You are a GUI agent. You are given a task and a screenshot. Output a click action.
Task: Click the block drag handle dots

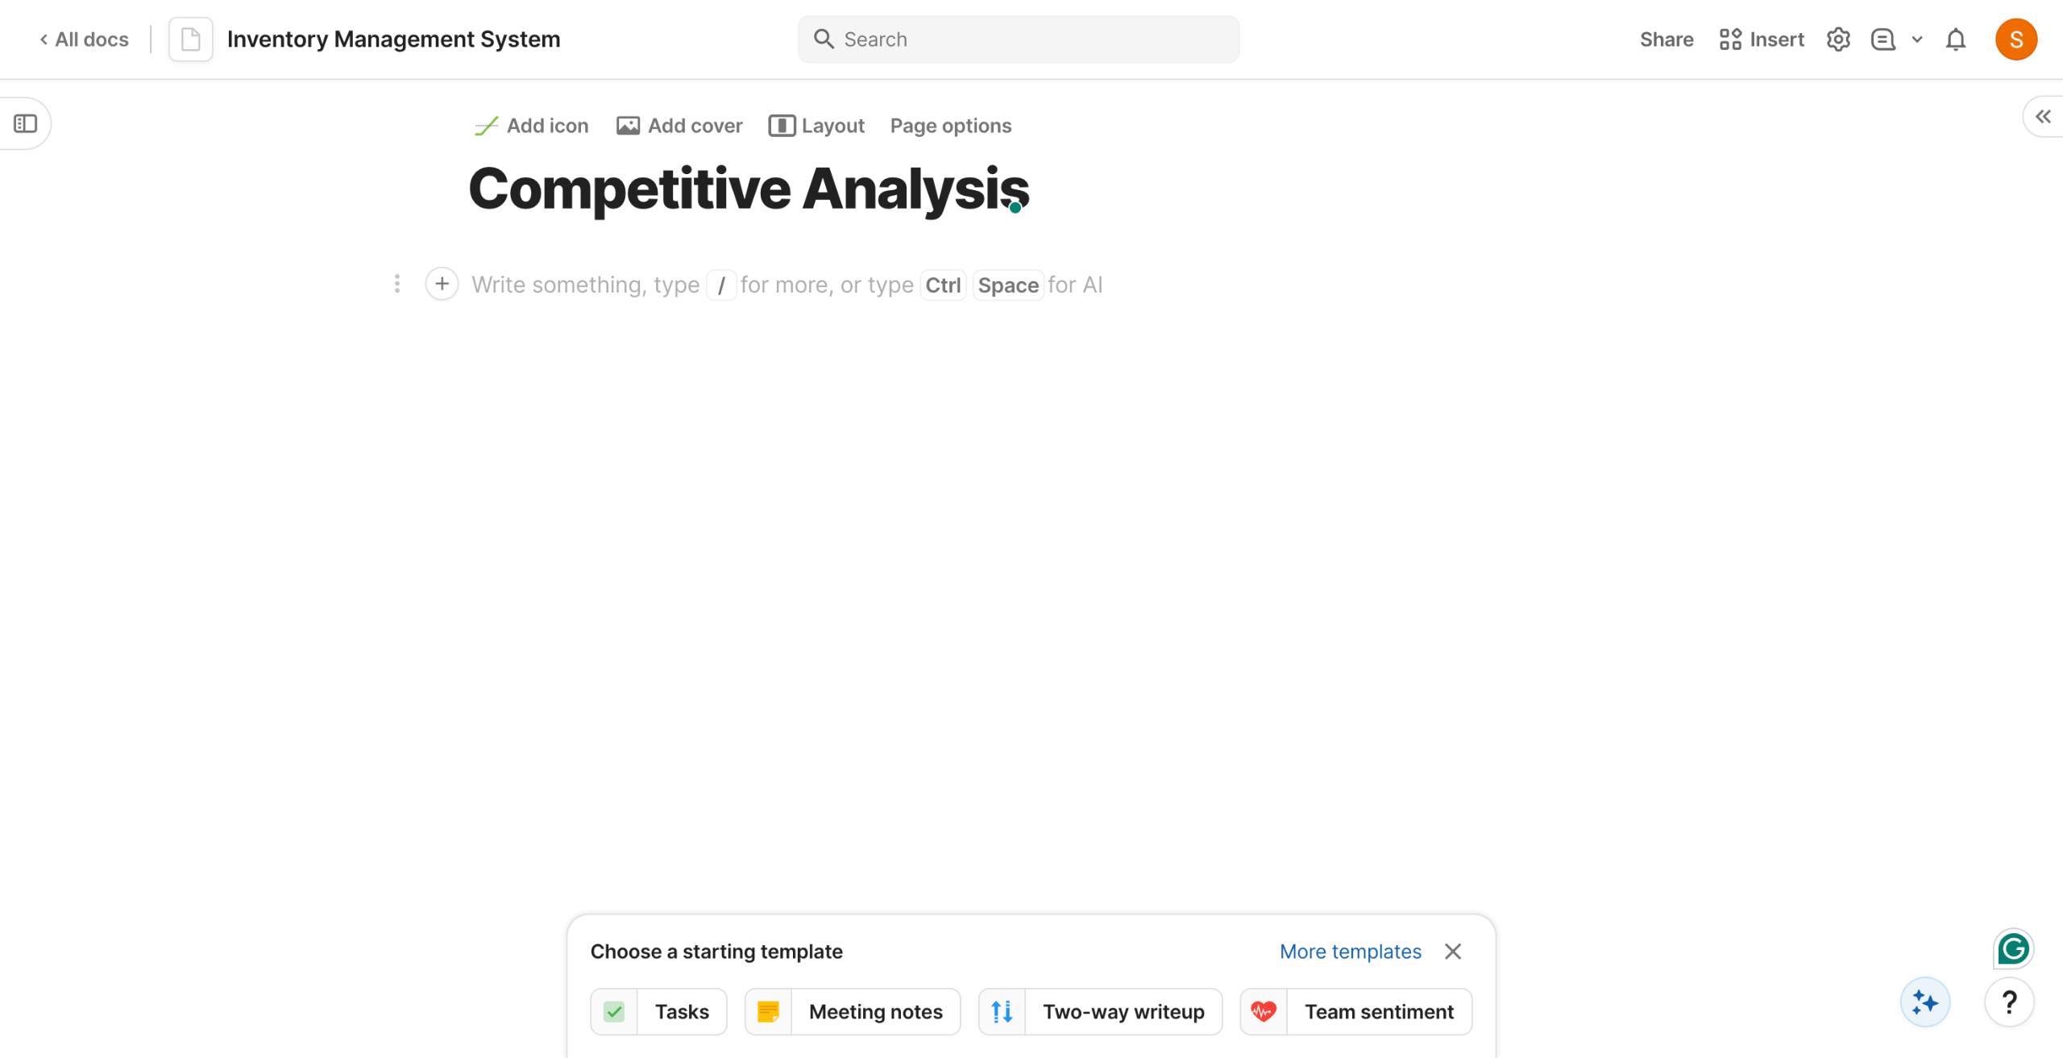tap(397, 284)
